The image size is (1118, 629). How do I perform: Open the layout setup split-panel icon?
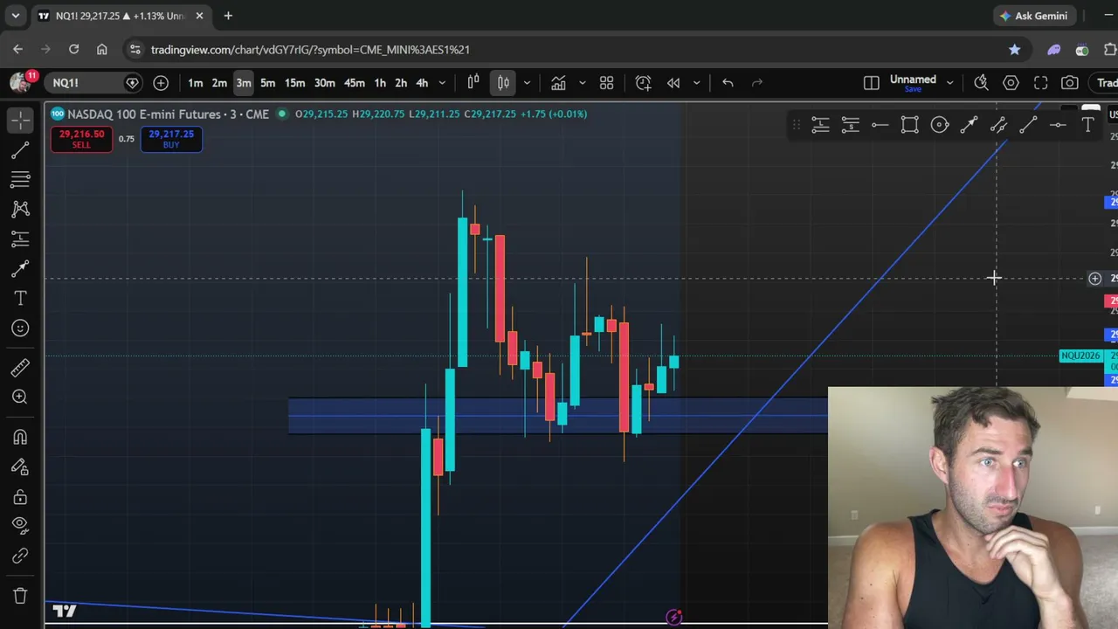coord(871,83)
